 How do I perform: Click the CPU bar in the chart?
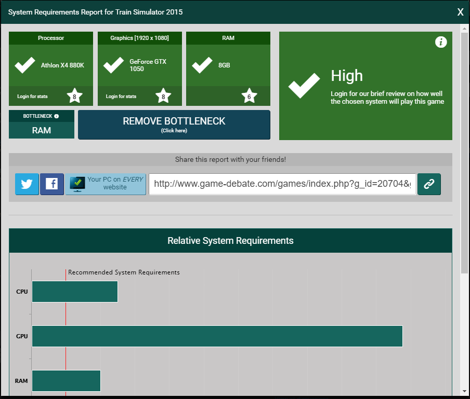[75, 292]
